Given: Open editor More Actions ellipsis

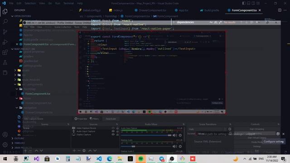Looking at the screenshot, I should 285,10.
